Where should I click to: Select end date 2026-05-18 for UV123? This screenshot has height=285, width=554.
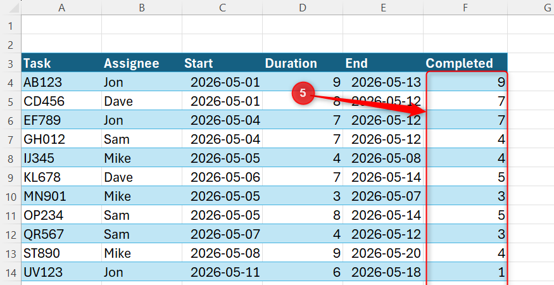(383, 272)
